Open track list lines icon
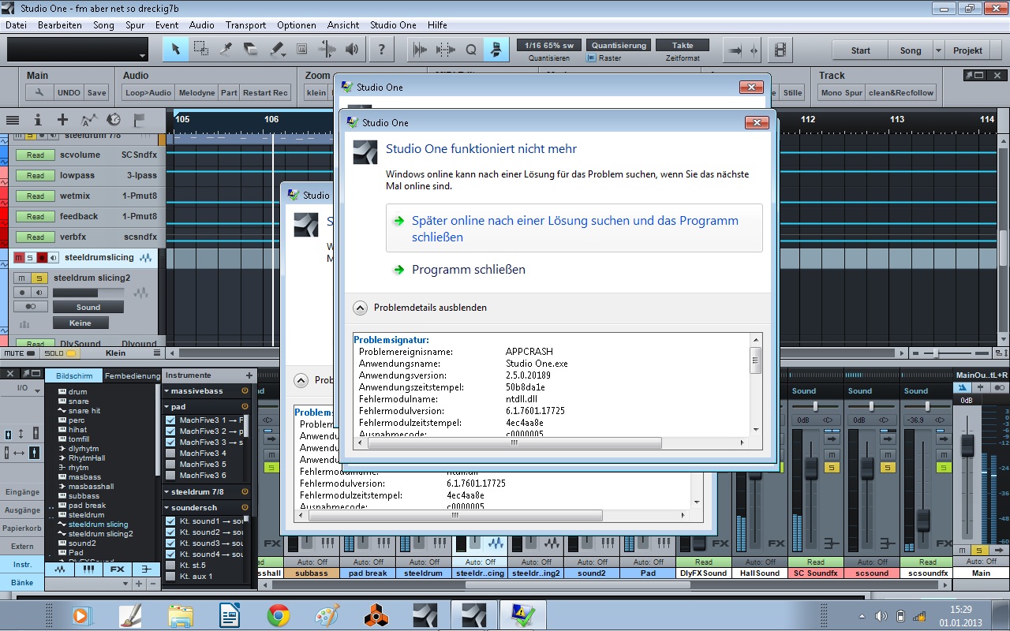 coord(13,120)
